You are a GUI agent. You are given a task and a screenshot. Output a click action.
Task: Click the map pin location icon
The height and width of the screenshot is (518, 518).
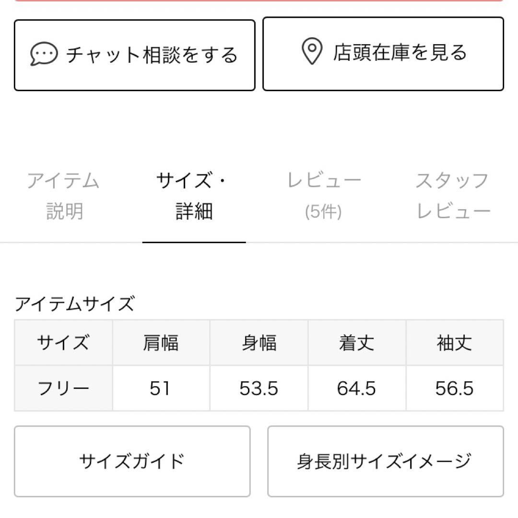coord(312,51)
